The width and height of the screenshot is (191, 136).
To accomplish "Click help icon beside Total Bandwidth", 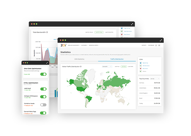I will point(47,32).
